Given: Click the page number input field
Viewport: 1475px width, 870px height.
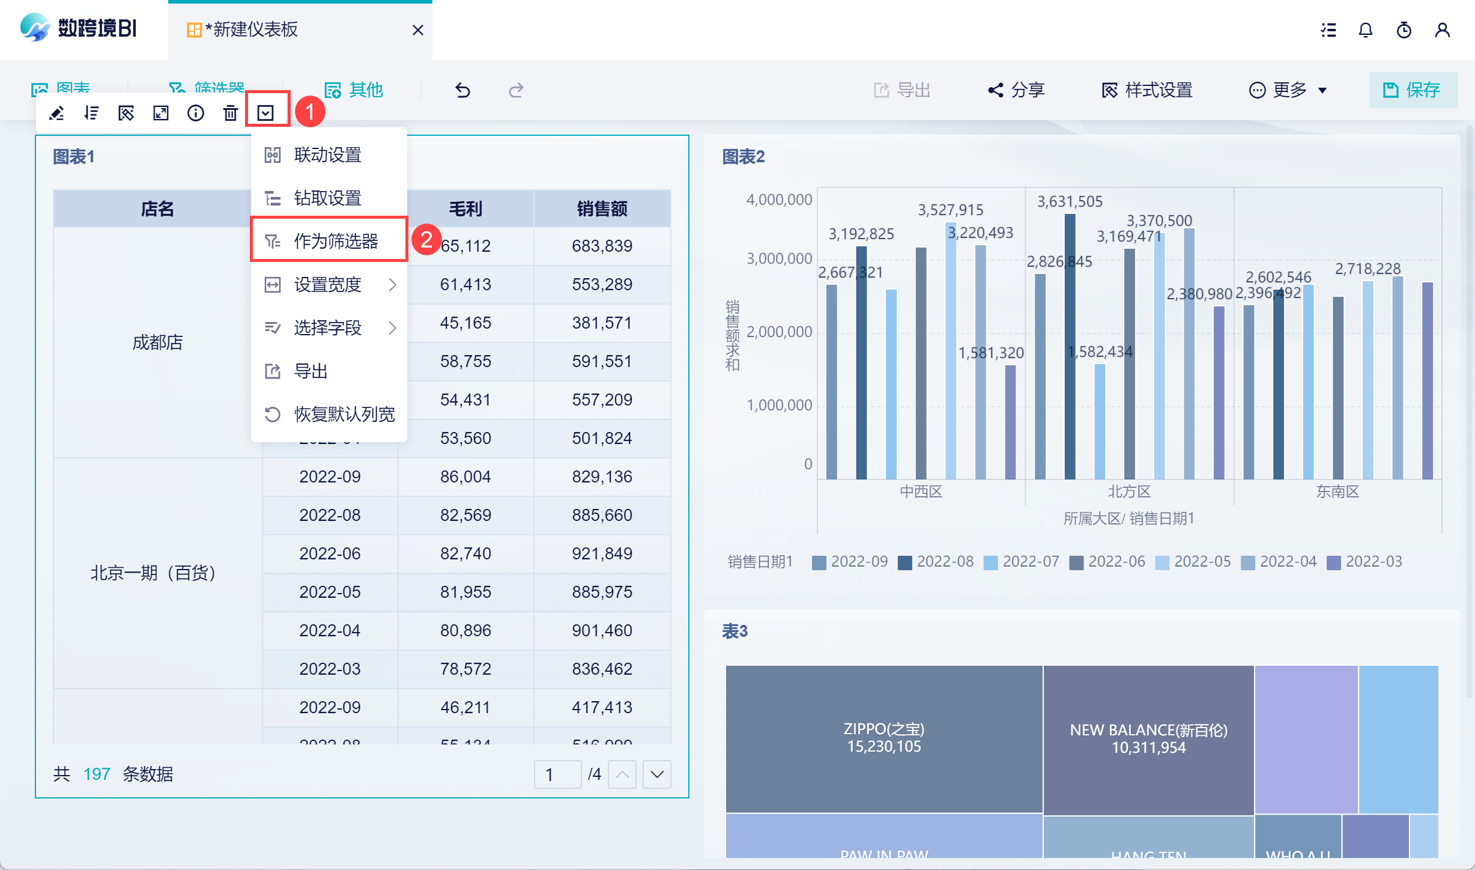Looking at the screenshot, I should (557, 774).
